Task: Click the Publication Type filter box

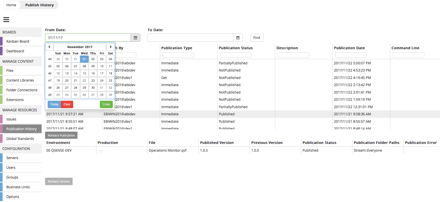Action: tap(178, 55)
